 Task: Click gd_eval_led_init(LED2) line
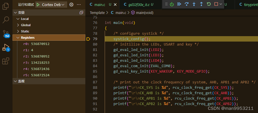pyautogui.click(x=139, y=50)
